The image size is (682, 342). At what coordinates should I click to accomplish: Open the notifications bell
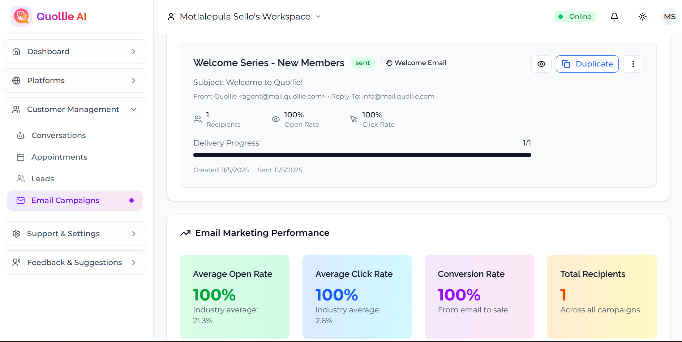click(614, 17)
